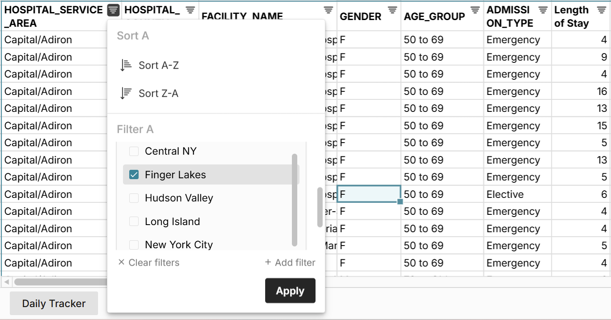
Task: Choose Sort Z-A option
Action: (158, 93)
